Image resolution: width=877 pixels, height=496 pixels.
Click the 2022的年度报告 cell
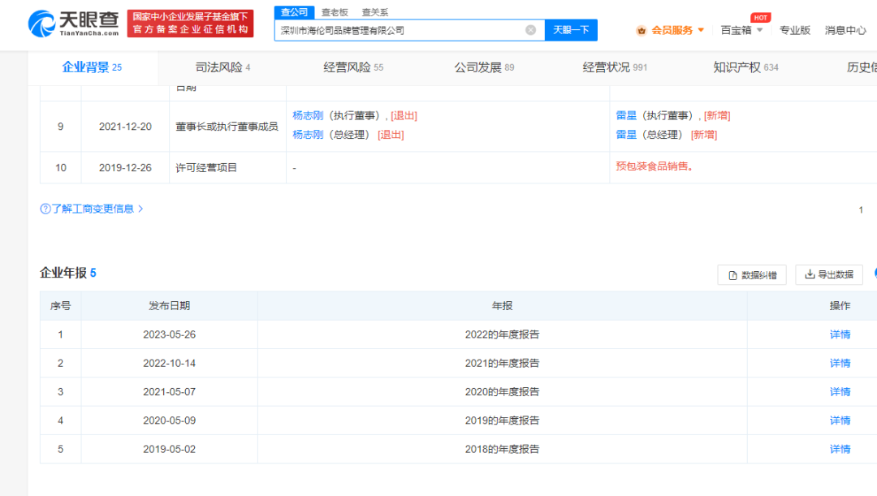click(503, 334)
